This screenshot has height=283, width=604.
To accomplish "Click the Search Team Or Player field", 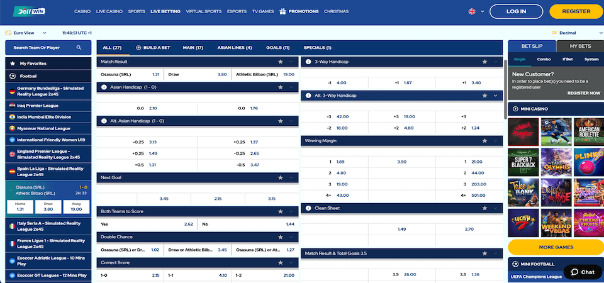I will point(48,48).
